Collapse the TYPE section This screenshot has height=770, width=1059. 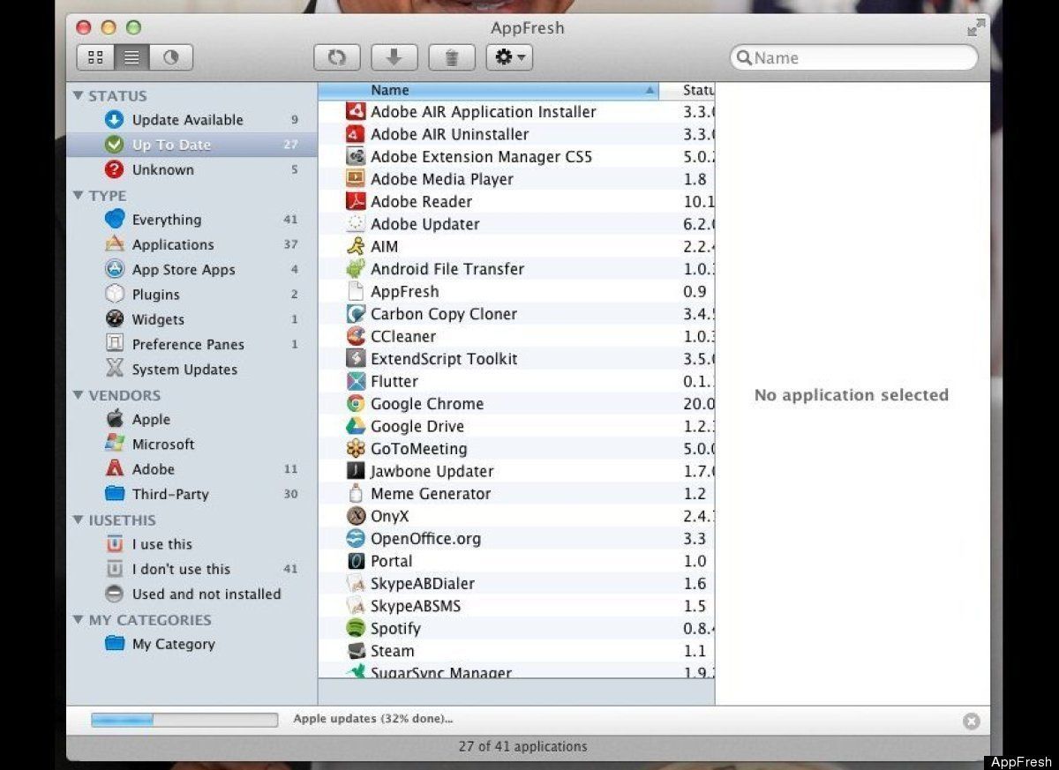click(79, 195)
